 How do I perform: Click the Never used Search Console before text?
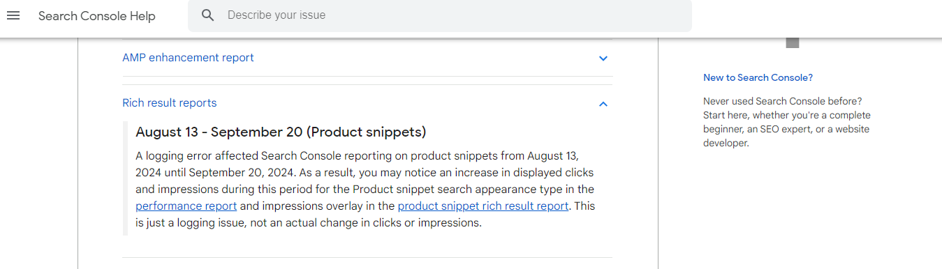[x=783, y=101]
